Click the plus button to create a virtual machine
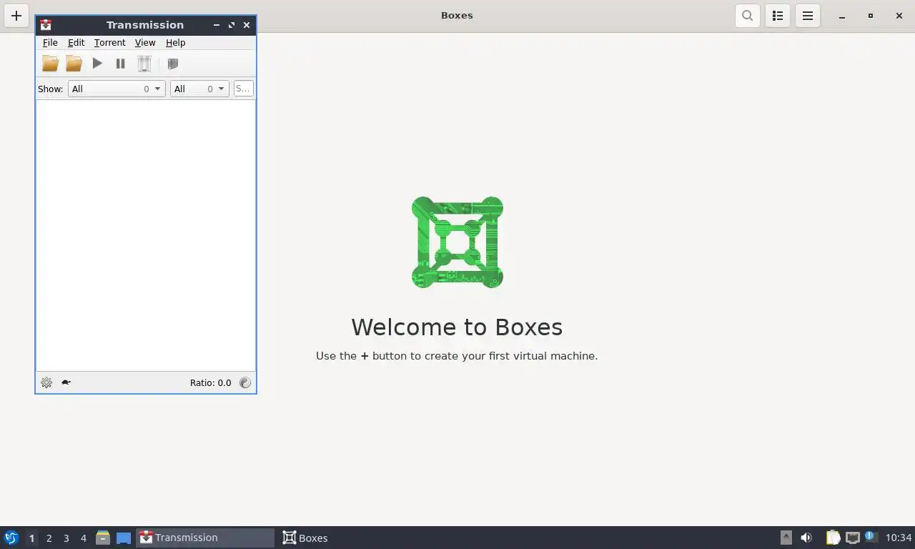 (x=16, y=16)
